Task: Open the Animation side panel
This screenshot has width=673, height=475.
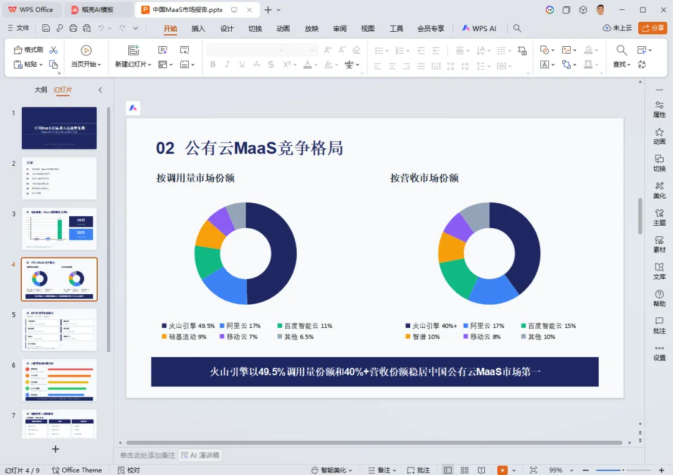Action: [x=659, y=136]
